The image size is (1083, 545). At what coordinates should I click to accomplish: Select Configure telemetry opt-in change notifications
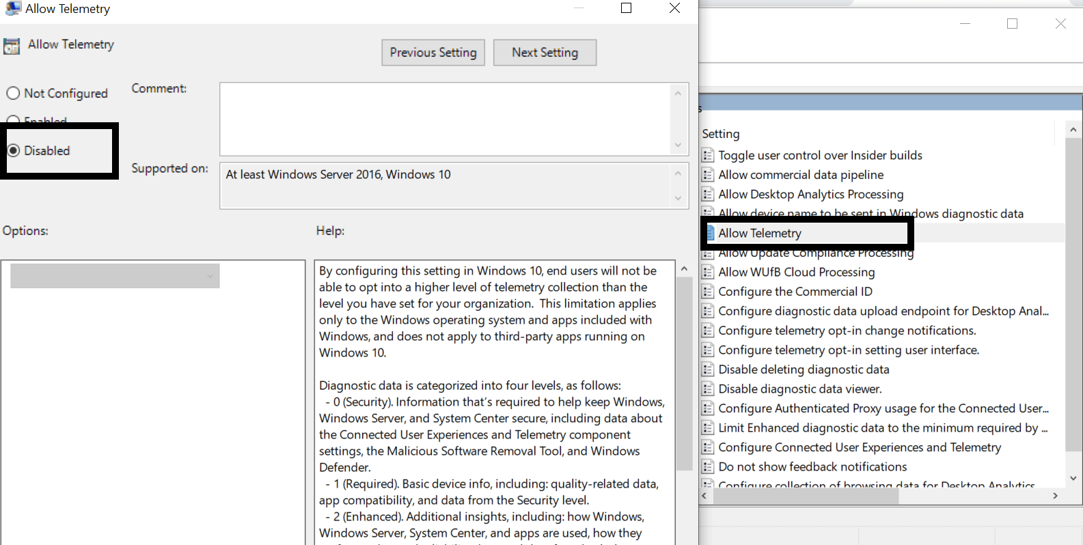click(847, 331)
